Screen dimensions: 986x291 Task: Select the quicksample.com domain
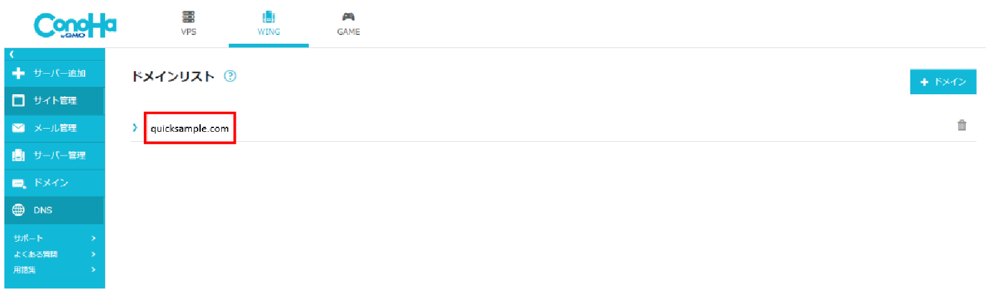pos(189,129)
